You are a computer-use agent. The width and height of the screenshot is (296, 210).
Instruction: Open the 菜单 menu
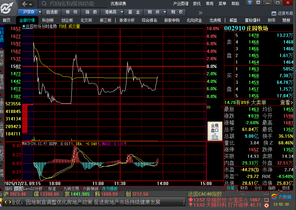coord(222,4)
